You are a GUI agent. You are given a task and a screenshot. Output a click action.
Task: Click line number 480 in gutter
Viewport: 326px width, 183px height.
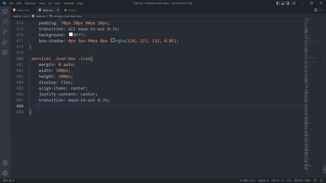20,58
